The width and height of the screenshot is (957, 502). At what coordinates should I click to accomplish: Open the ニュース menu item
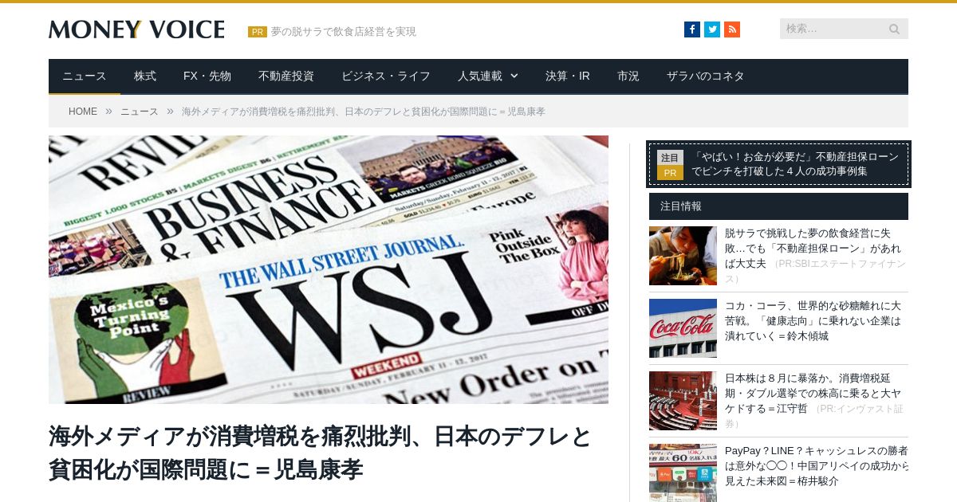pyautogui.click(x=85, y=76)
